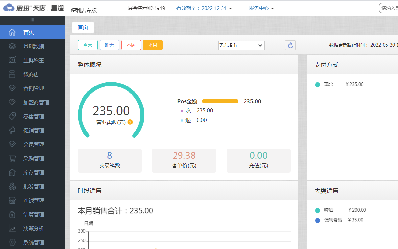Viewport: 398px width, 249px height.
Task: Click the scale icon beside 生鲜称重
Action: pos(12,60)
